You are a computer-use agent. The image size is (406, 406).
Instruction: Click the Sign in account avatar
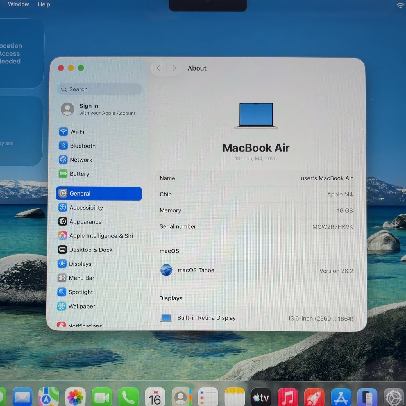tap(68, 109)
